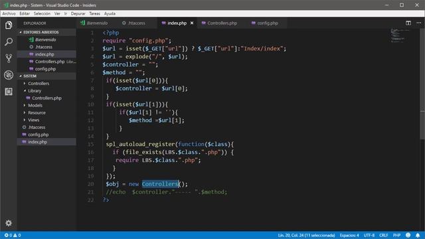425x239 pixels.
Task: Expand the Controllers folder
Action: pos(46,84)
